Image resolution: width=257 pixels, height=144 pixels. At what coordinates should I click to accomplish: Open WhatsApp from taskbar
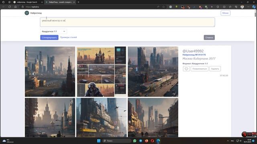coord(135,141)
